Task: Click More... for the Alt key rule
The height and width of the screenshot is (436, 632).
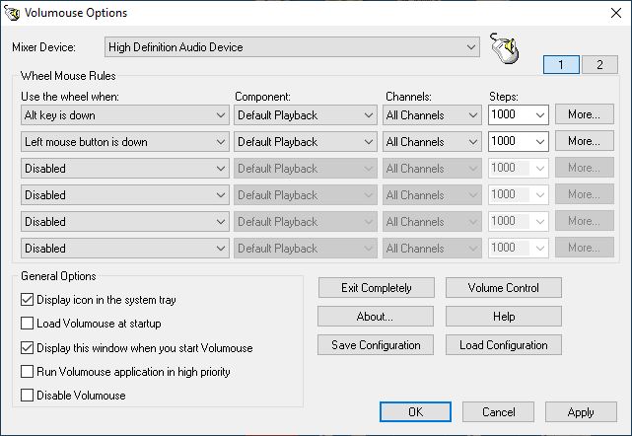Action: (x=585, y=114)
